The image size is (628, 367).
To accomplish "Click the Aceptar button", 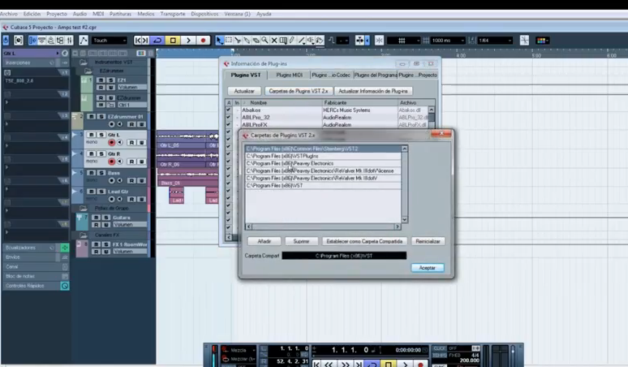I will (428, 268).
